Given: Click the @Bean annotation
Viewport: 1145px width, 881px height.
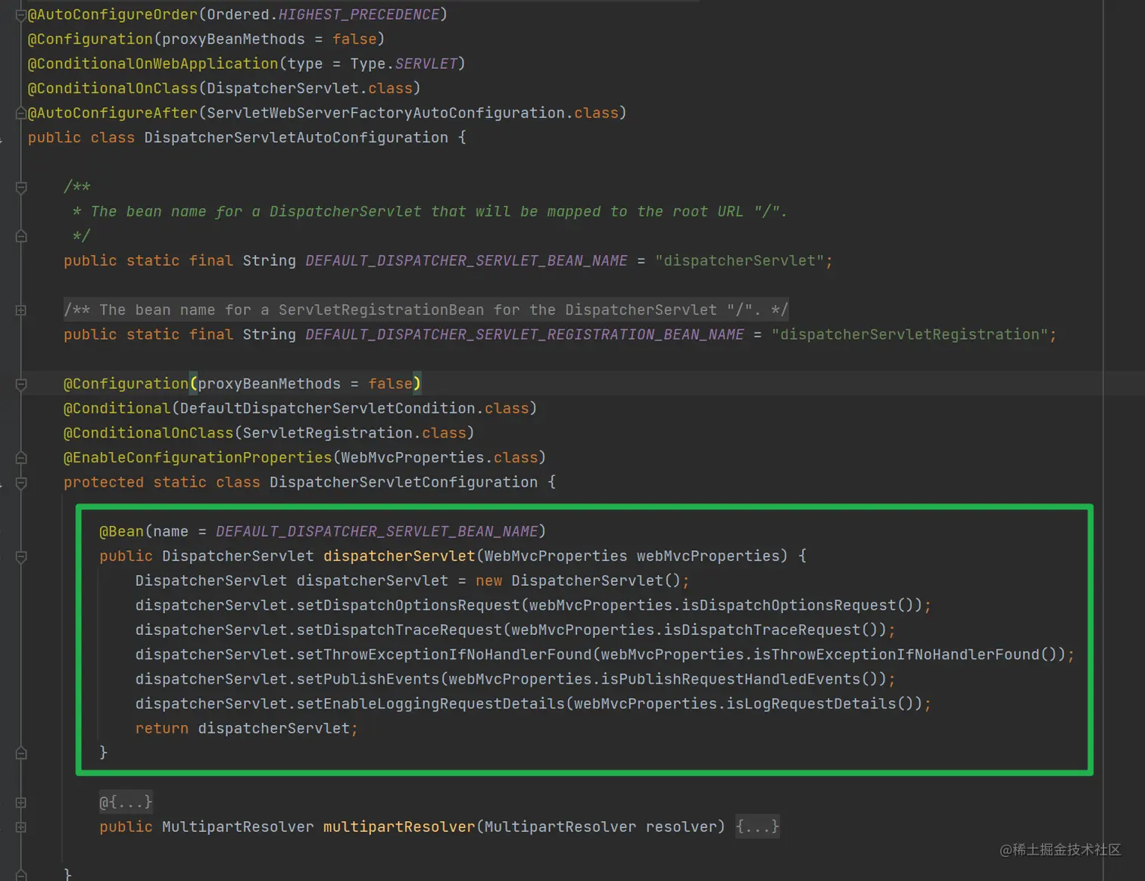Looking at the screenshot, I should click(x=121, y=531).
